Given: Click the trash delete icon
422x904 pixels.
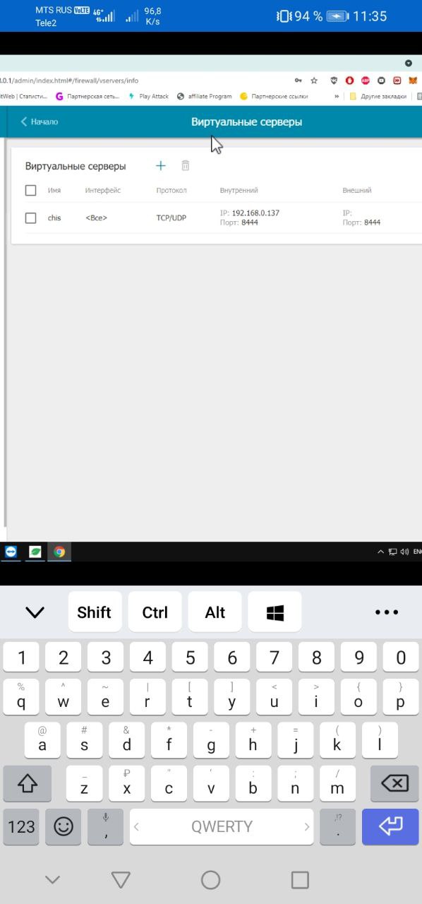Looking at the screenshot, I should (x=186, y=166).
